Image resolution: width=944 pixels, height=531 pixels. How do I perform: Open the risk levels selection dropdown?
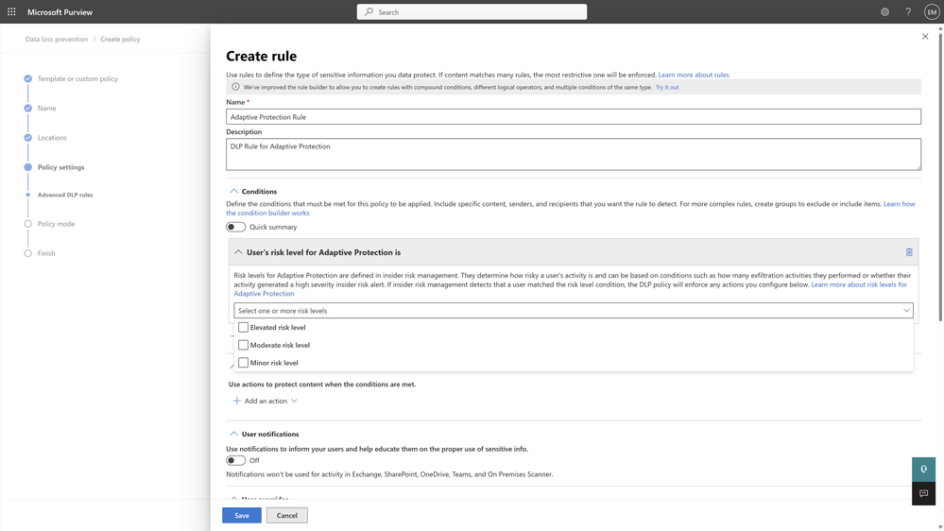[x=573, y=311]
